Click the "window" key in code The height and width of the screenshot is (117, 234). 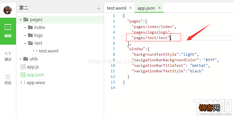click(x=136, y=49)
